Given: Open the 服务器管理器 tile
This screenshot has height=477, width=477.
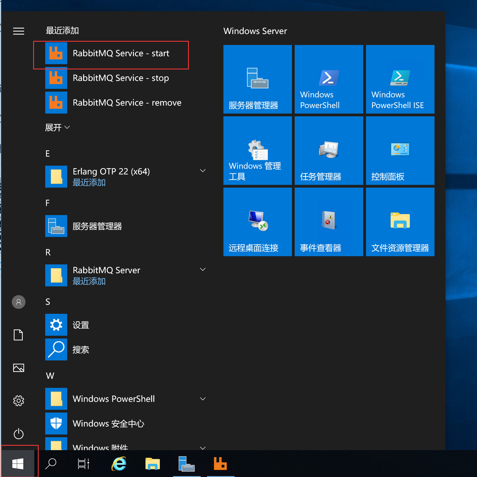Looking at the screenshot, I should (x=257, y=79).
